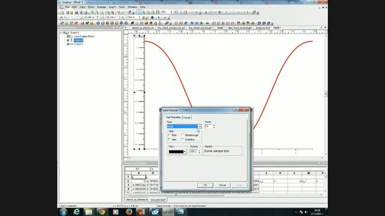The width and height of the screenshot is (385, 216).
Task: Click the green circle icon in position toolbar
Action: [152, 17]
